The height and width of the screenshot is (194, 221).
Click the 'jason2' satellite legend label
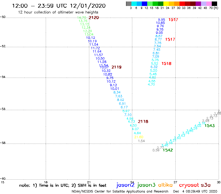(125, 185)
